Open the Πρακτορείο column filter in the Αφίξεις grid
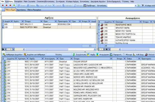Viewport: 155px width, 102px height. coord(70,22)
